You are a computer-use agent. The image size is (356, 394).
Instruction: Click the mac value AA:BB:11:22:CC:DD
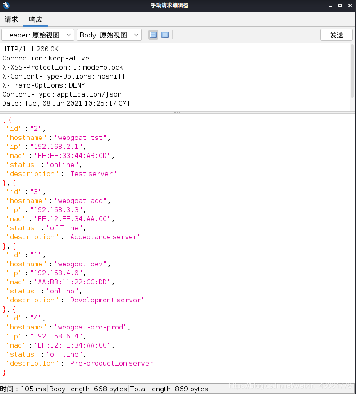coord(73,282)
